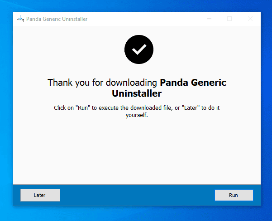This screenshot has width=272, height=221.
Task: Click the white tick mark inside the circle
Action: click(139, 49)
